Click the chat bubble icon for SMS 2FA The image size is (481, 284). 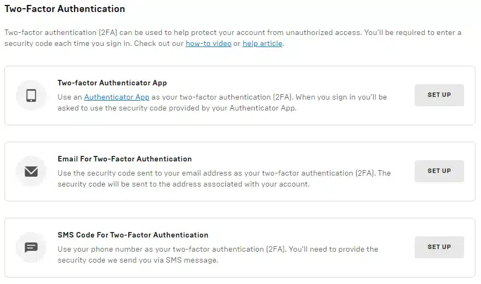[31, 247]
